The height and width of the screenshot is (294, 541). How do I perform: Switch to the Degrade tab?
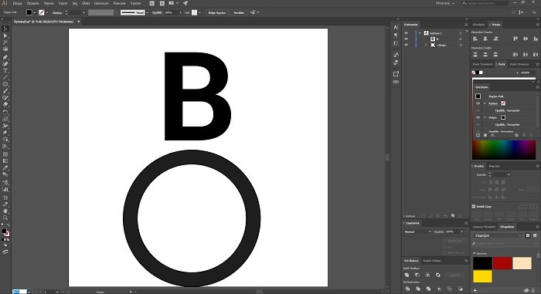click(494, 166)
